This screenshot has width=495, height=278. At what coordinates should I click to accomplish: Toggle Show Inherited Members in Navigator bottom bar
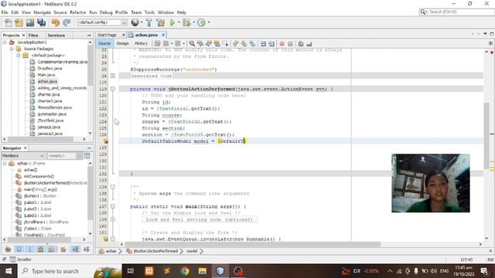click(x=9, y=249)
